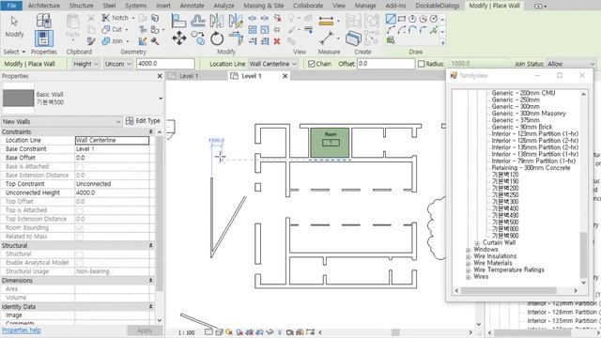Viewport: 601px width, 338px height.
Task: Select Generic - 200mm CMU in familyview
Action: 523,93
